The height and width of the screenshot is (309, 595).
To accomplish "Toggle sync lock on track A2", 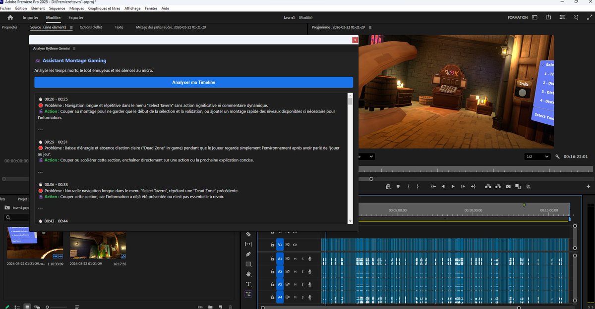I will click(287, 271).
